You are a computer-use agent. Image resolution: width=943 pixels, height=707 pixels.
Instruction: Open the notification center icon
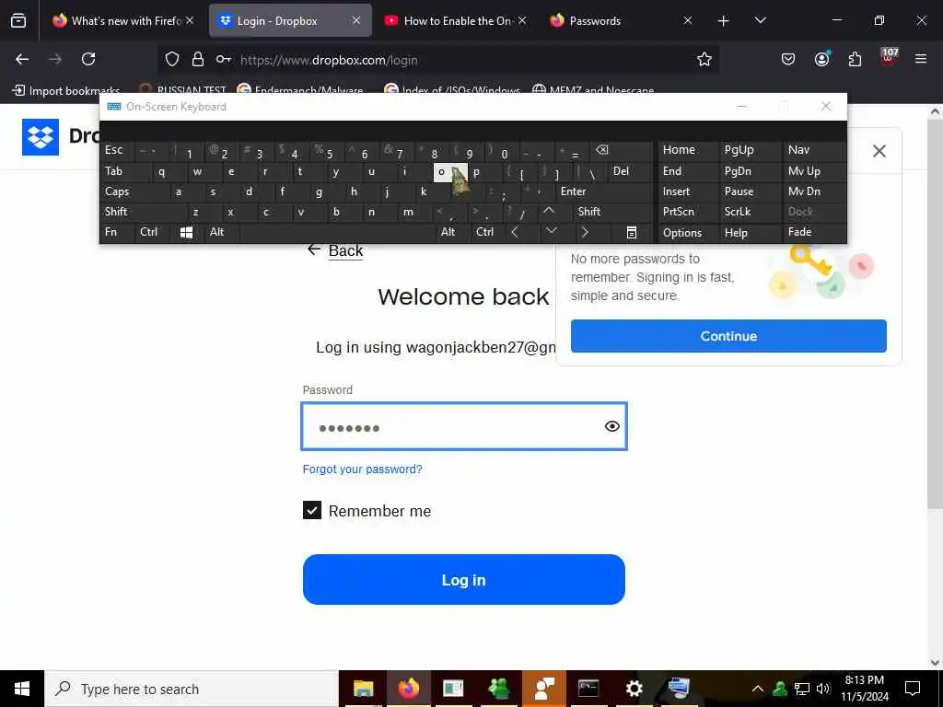click(913, 689)
